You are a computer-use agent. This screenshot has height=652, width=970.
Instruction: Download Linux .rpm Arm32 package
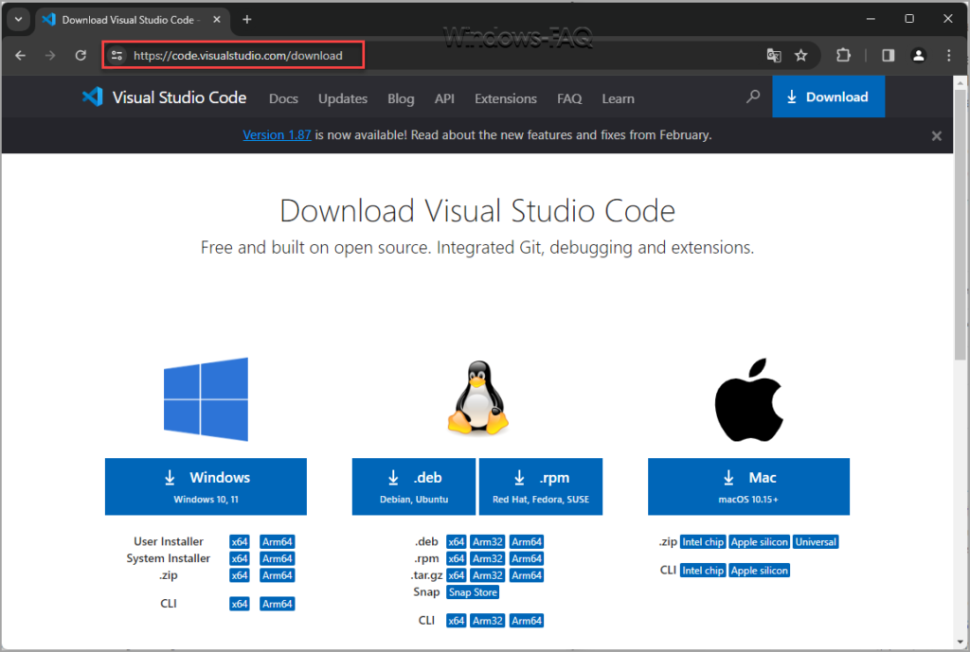[488, 558]
